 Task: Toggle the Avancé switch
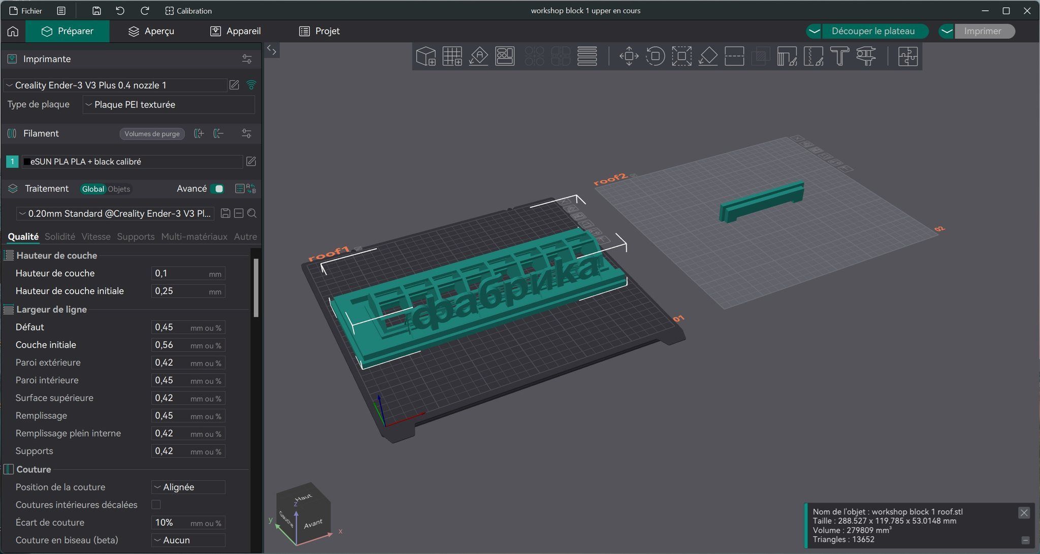pos(217,189)
